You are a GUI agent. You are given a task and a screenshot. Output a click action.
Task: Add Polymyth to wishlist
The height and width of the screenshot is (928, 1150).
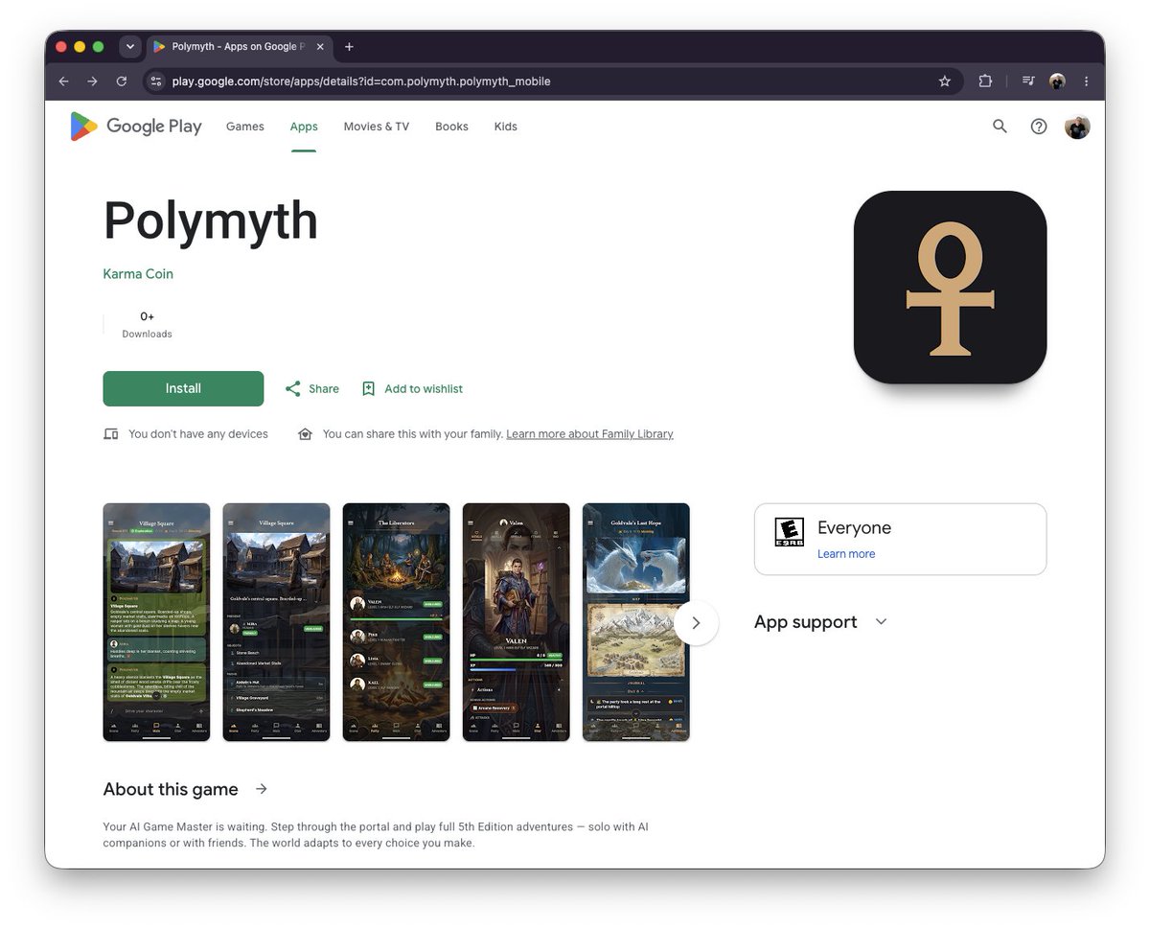pos(412,388)
